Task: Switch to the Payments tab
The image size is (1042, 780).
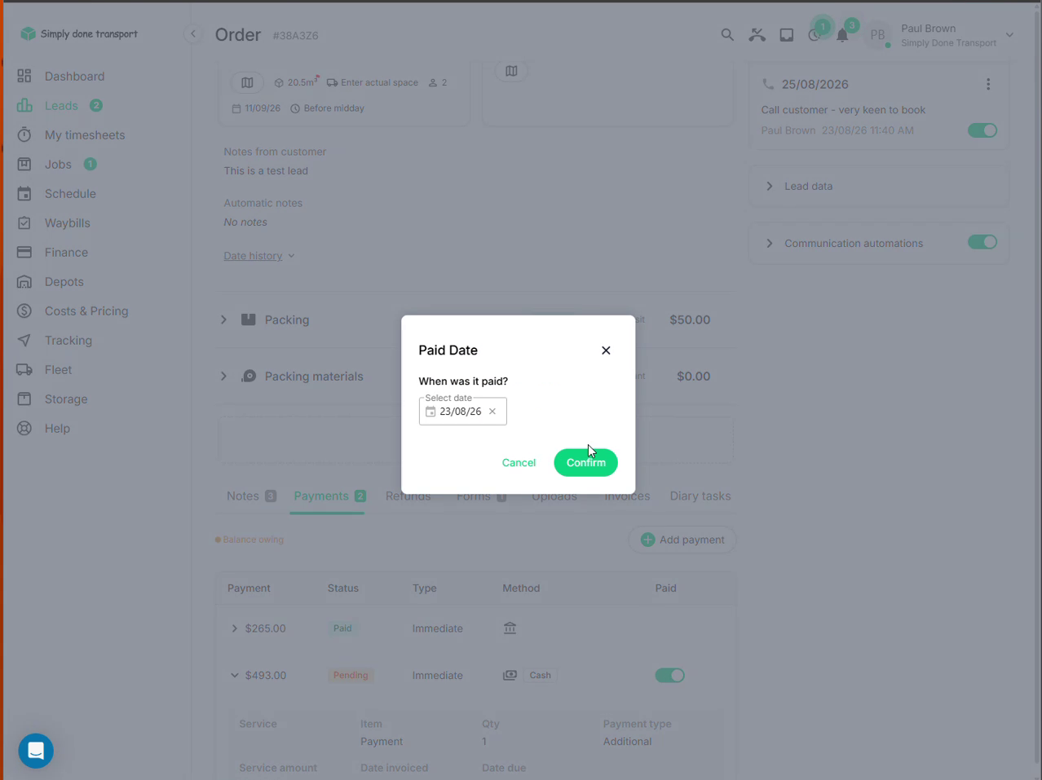Action: [x=329, y=496]
